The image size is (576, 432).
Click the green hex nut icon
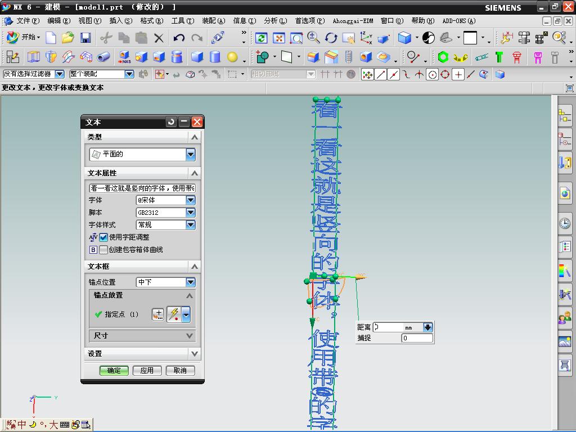click(443, 57)
